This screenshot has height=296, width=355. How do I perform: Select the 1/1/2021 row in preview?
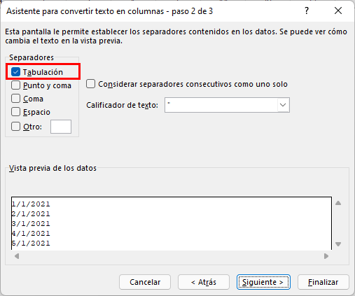click(x=31, y=204)
